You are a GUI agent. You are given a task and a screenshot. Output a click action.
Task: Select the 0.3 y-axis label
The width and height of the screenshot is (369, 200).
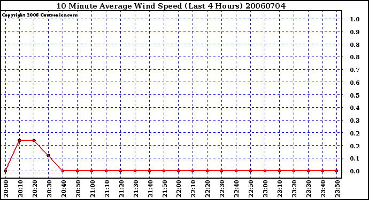[355, 121]
